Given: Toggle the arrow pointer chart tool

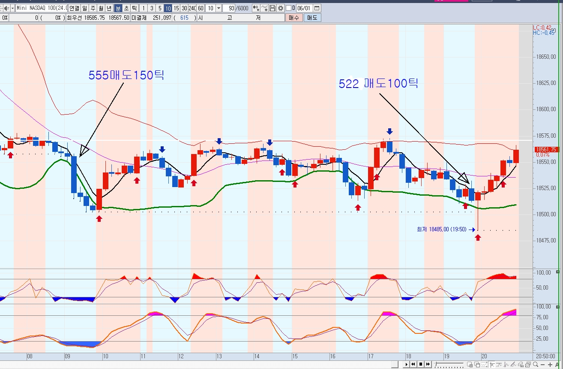Looking at the screenshot, I should [x=492, y=364].
